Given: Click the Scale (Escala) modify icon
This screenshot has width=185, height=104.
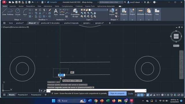Looking at the screenshot, I should click(x=40, y=16).
